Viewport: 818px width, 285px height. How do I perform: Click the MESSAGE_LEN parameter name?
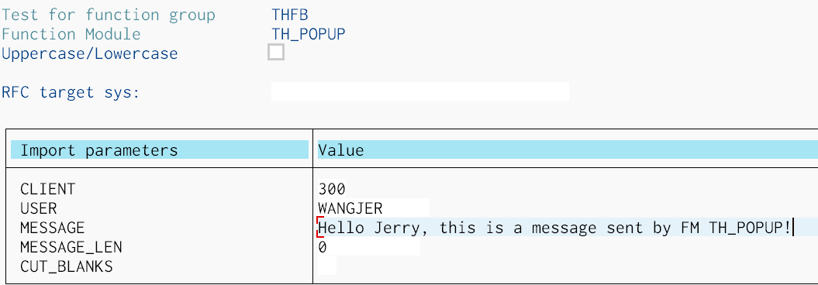pos(71,247)
